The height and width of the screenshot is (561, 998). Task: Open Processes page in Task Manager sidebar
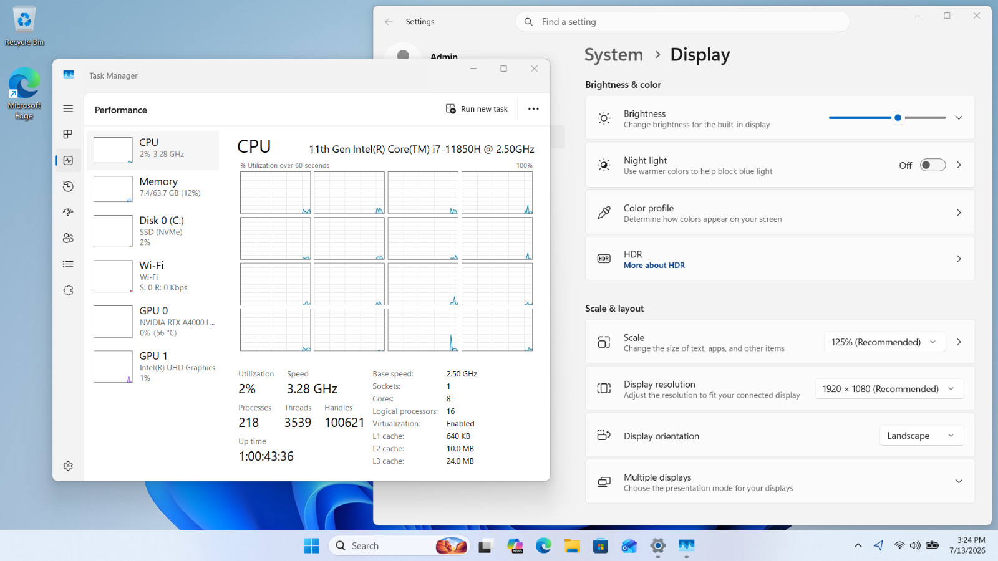[68, 135]
